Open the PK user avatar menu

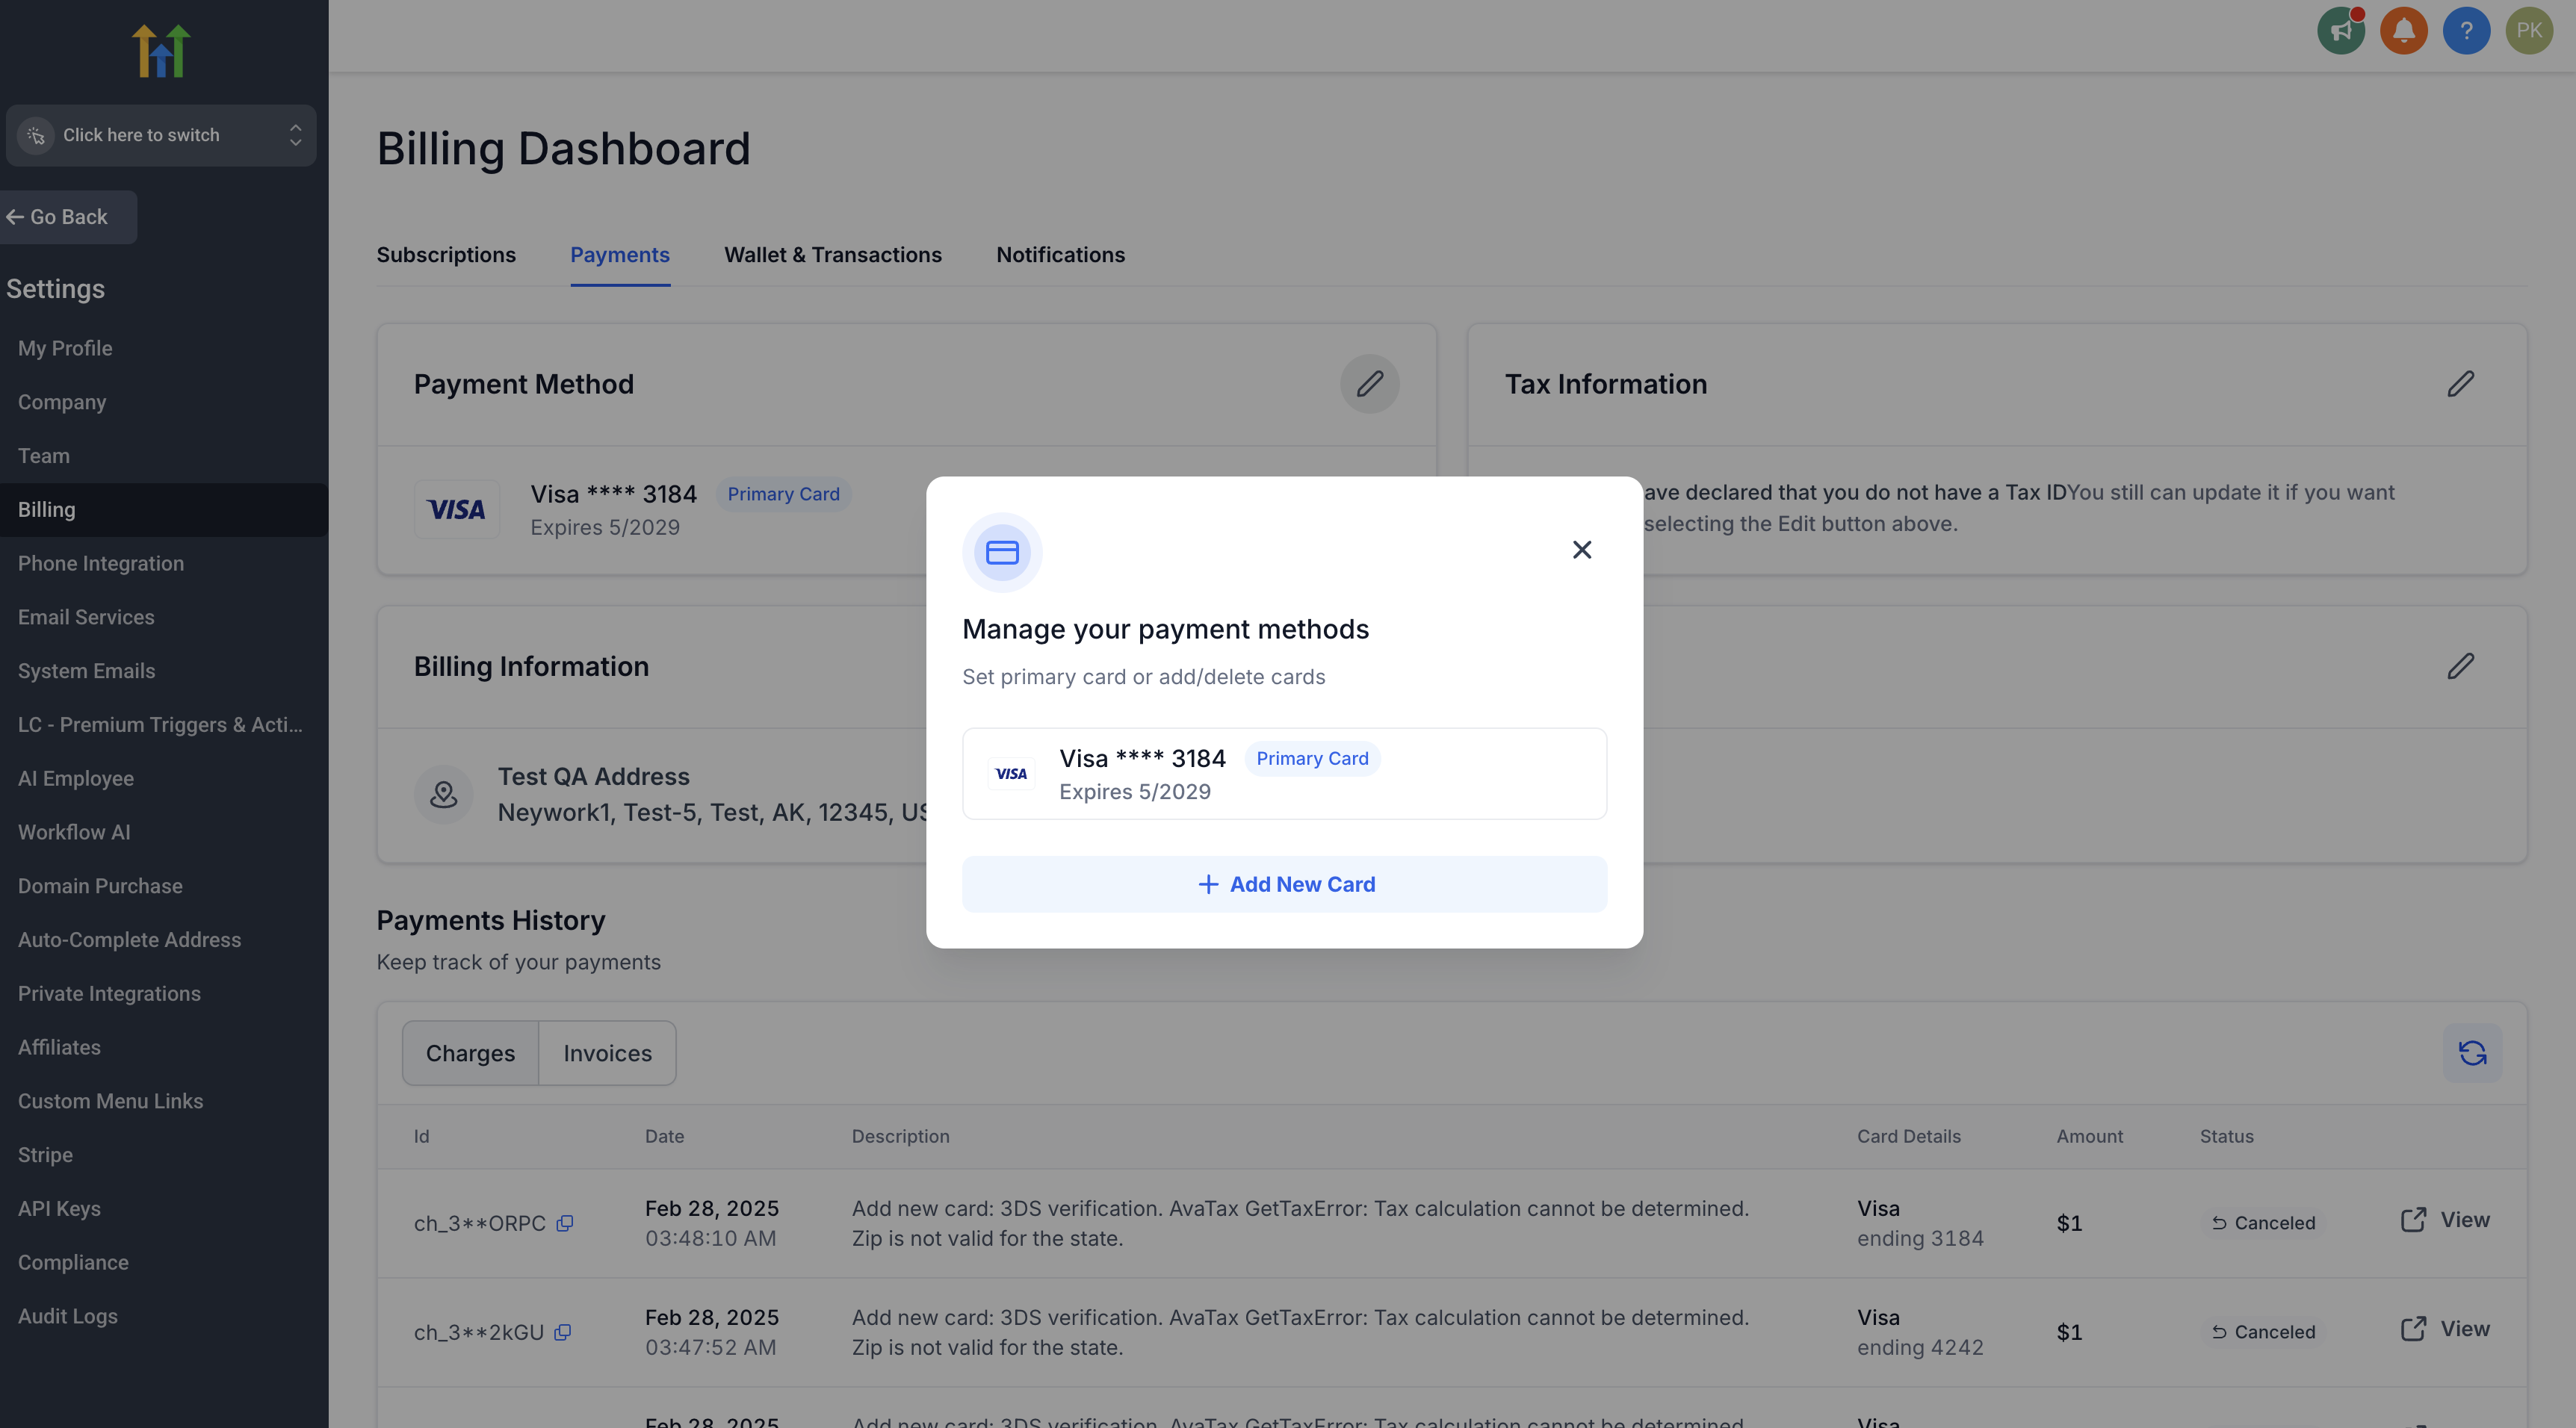(2529, 31)
